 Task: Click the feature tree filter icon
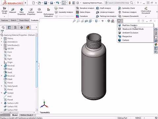[x=2, y=31]
